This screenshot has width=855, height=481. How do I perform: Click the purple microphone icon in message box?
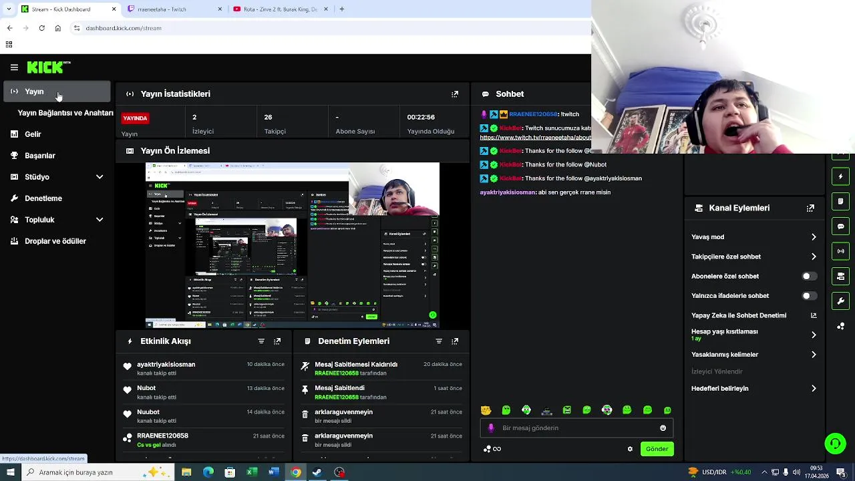tap(491, 428)
